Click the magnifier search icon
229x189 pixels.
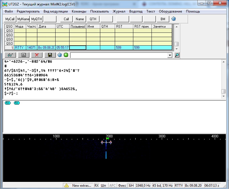point(177,55)
